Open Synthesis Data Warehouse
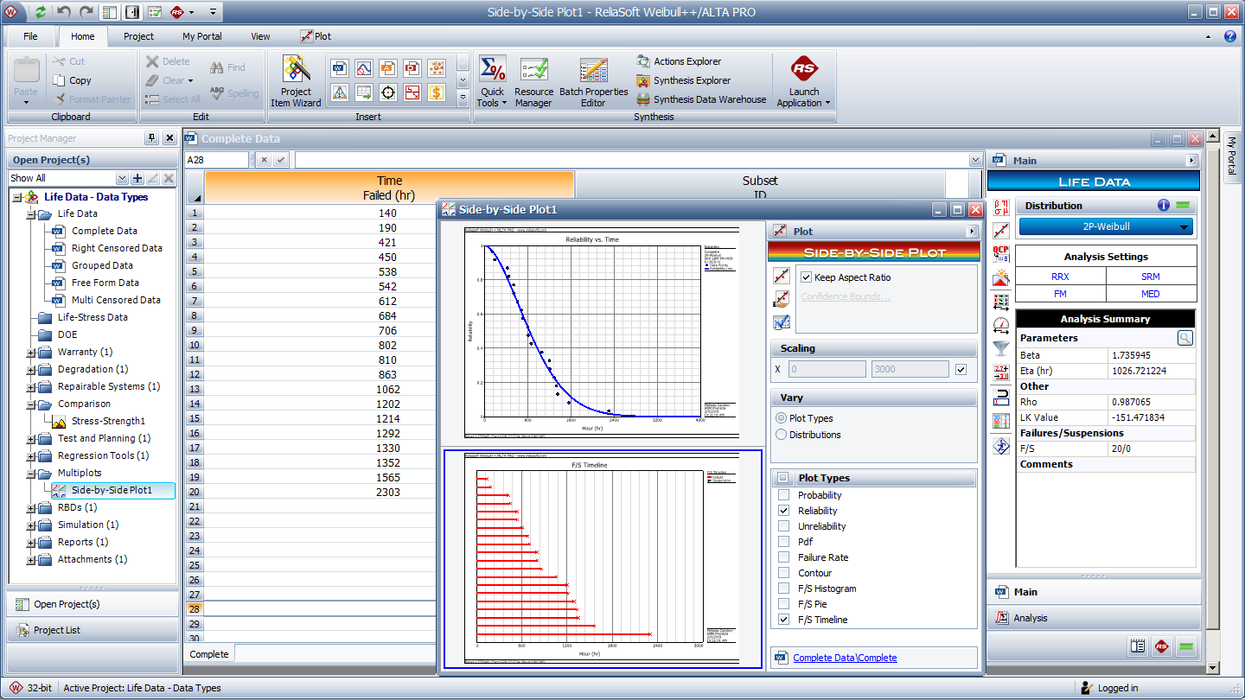Image resolution: width=1245 pixels, height=700 pixels. [701, 99]
